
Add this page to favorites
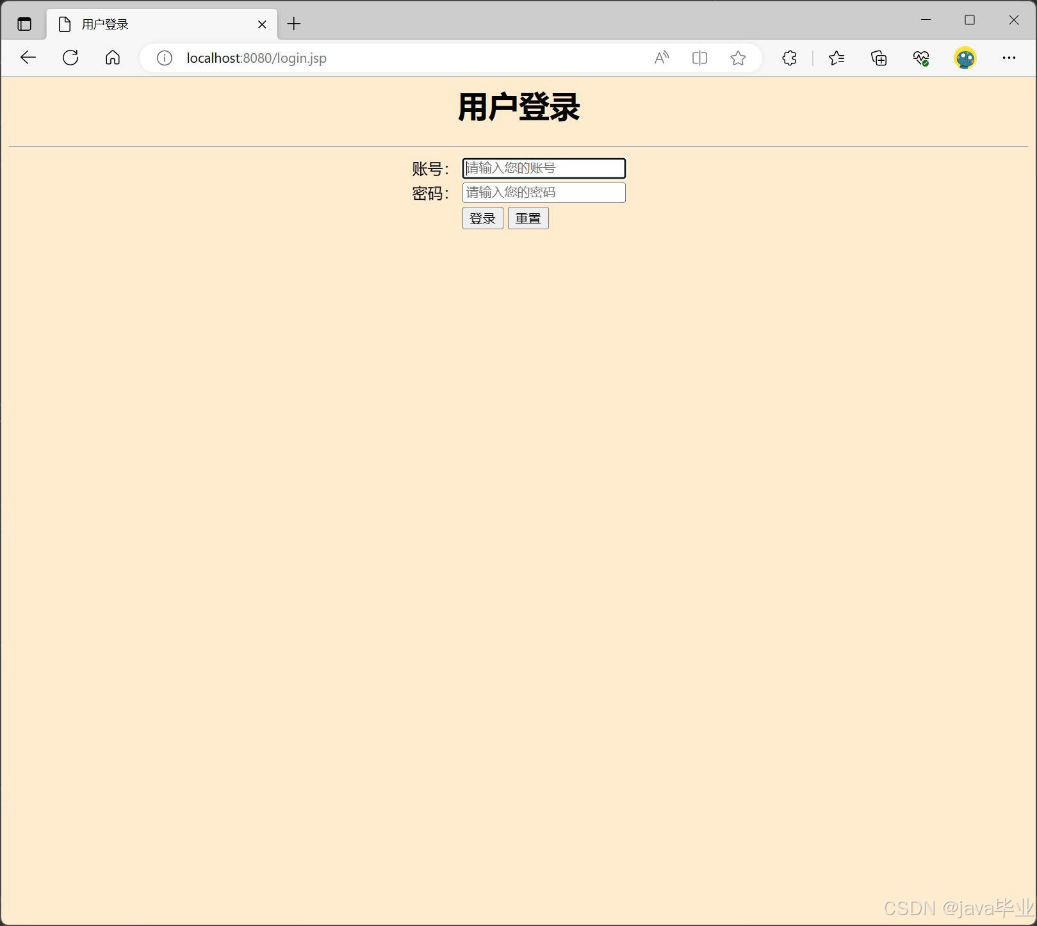738,58
